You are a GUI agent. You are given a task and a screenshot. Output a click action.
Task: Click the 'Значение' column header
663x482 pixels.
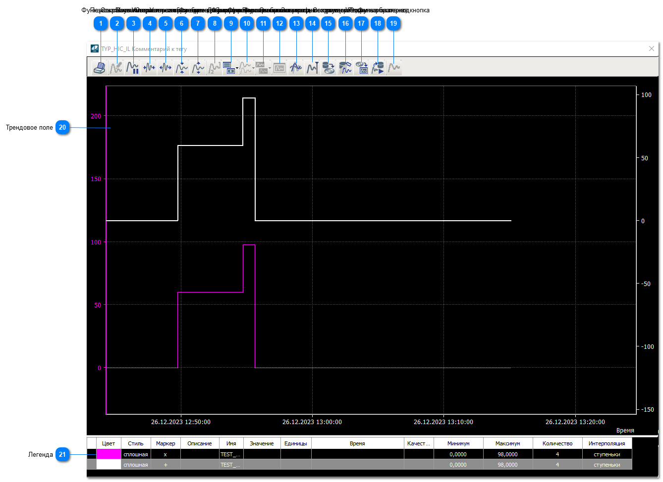pos(262,443)
